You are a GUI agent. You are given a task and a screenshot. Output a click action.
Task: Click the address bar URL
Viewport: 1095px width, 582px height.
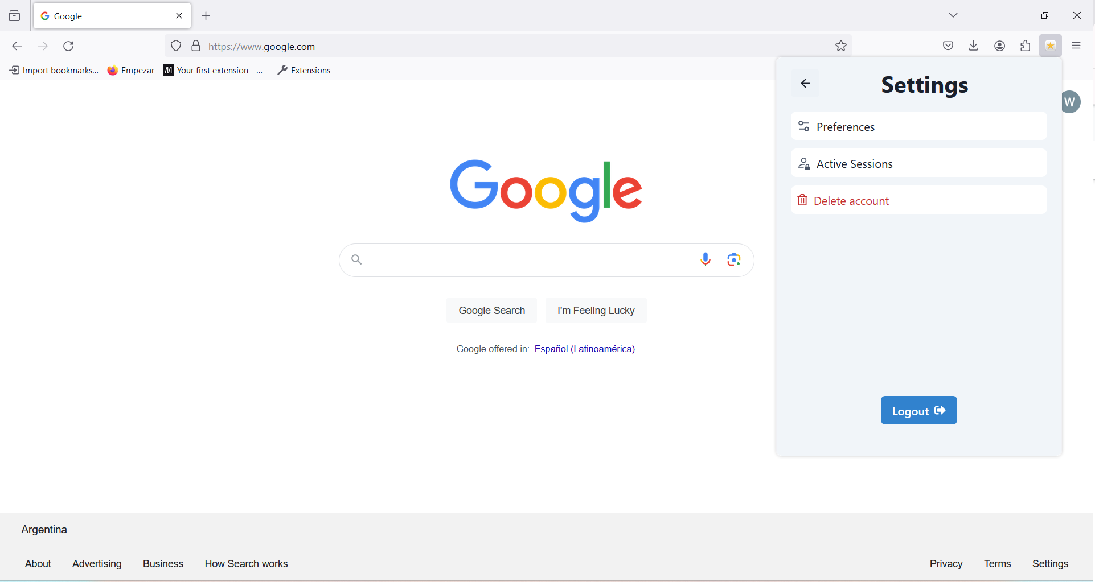point(261,47)
